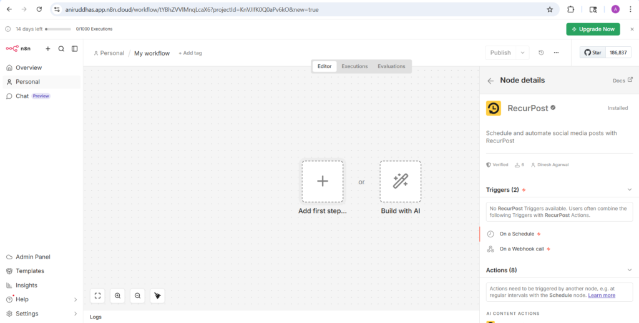Fit the canvas to view
This screenshot has height=323, width=639.
pos(97,296)
